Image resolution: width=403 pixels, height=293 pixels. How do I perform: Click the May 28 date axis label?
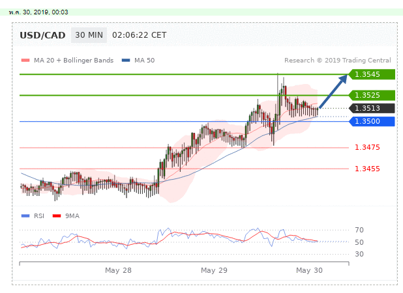[x=118, y=270]
